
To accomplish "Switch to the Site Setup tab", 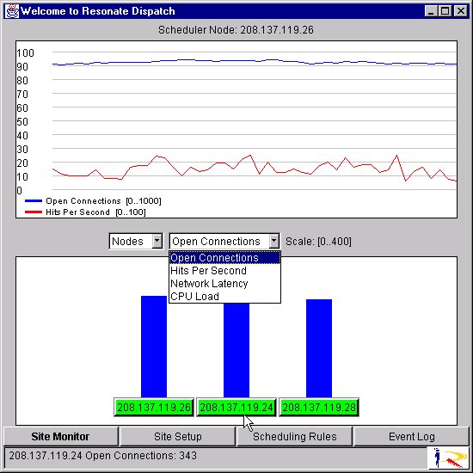I will tap(178, 436).
